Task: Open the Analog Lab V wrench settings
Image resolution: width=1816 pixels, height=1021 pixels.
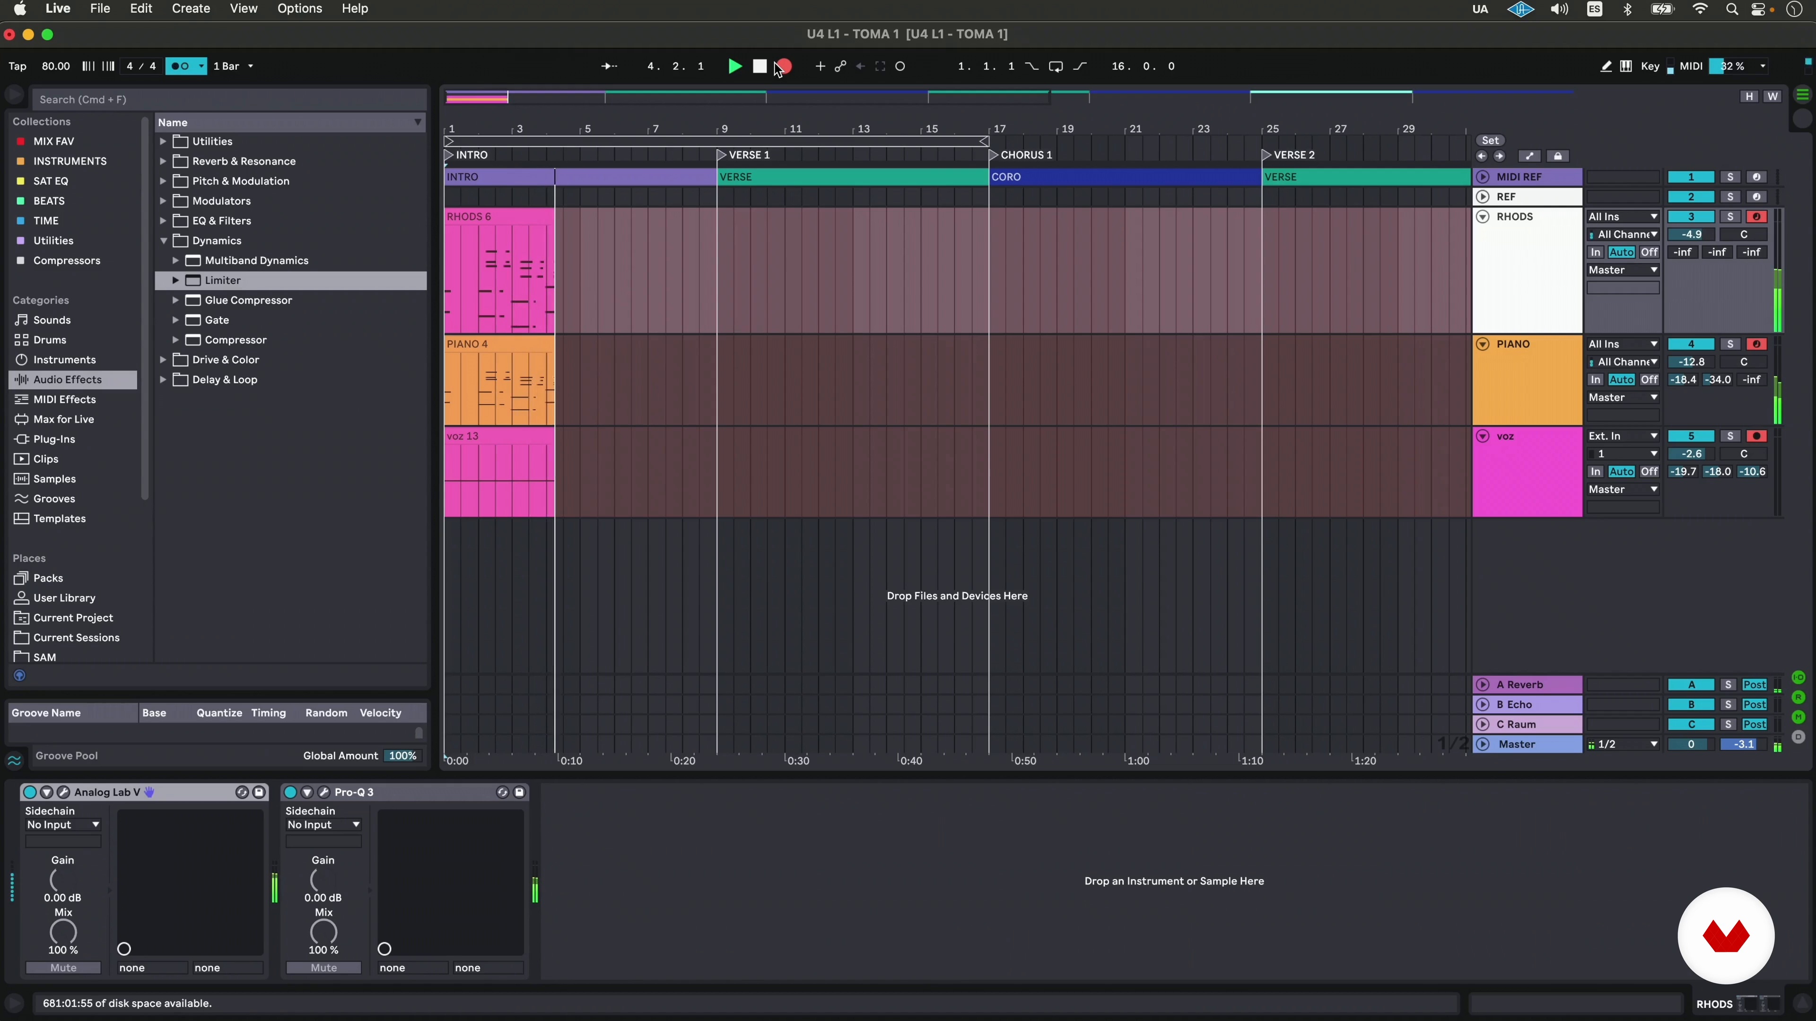Action: point(63,792)
